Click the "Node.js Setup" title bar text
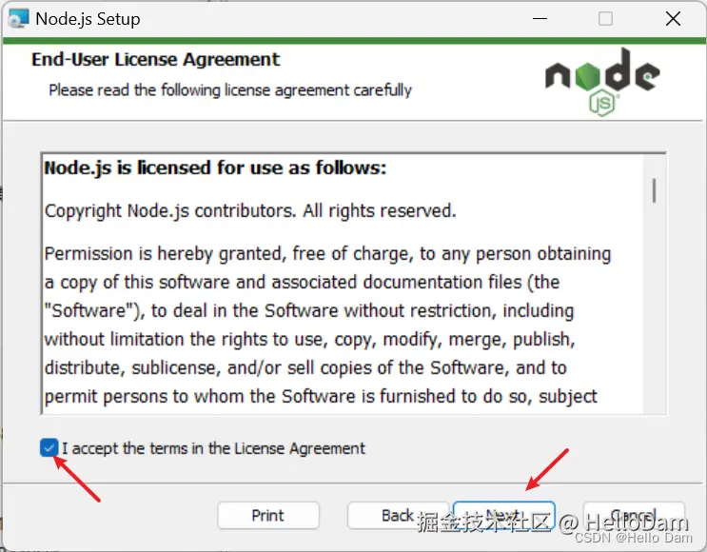 (x=88, y=19)
